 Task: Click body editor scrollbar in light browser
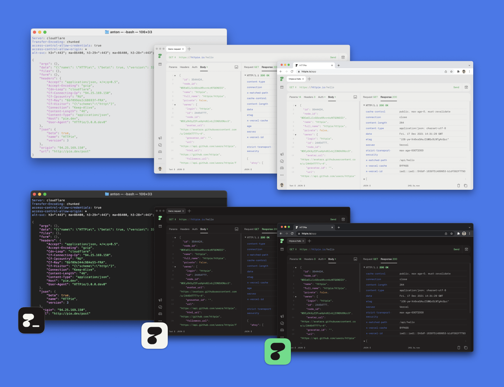coord(359,116)
